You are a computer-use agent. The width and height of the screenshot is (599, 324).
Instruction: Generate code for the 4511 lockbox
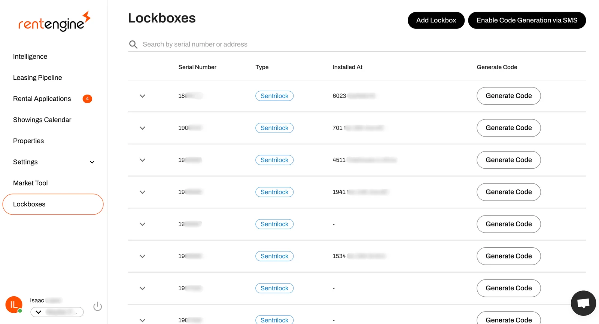click(x=508, y=160)
